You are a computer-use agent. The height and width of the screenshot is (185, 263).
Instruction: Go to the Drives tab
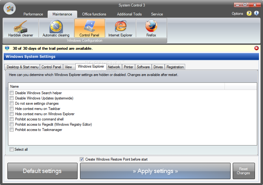158,67
